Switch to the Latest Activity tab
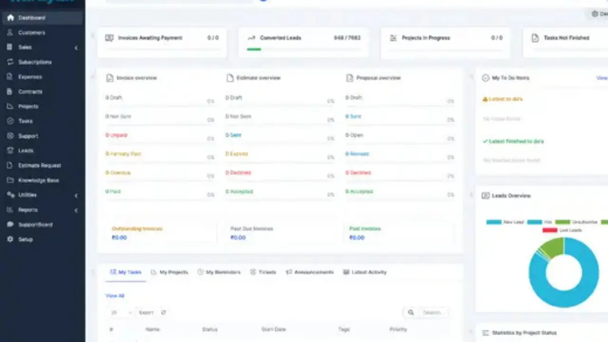Image resolution: width=608 pixels, height=342 pixels. tap(365, 272)
